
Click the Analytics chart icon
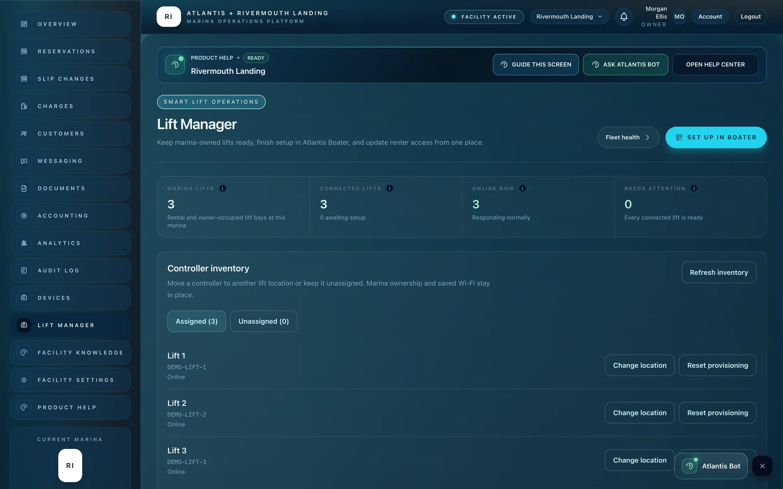[x=24, y=243]
